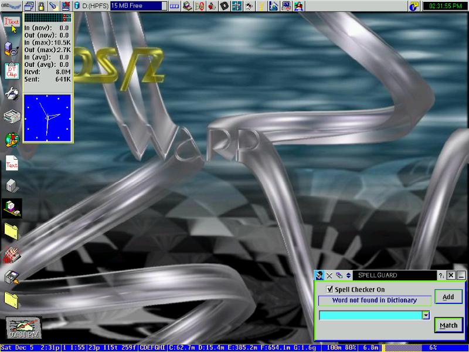469x352 pixels.
Task: Expand the SpellGuard suggestions dropdown arrow
Action: [x=426, y=315]
